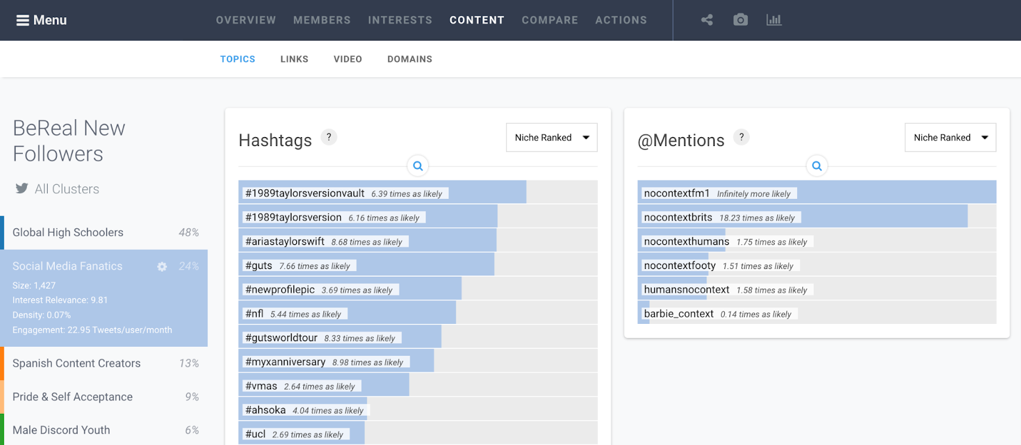Click the nocontextfm1 mention row
The height and width of the screenshot is (445, 1021).
click(x=817, y=193)
